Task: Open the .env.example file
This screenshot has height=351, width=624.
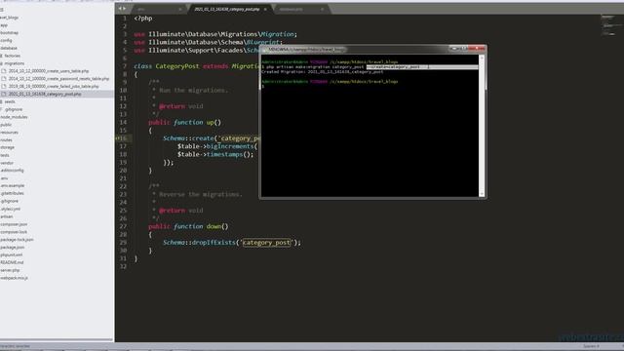Action: 13,186
